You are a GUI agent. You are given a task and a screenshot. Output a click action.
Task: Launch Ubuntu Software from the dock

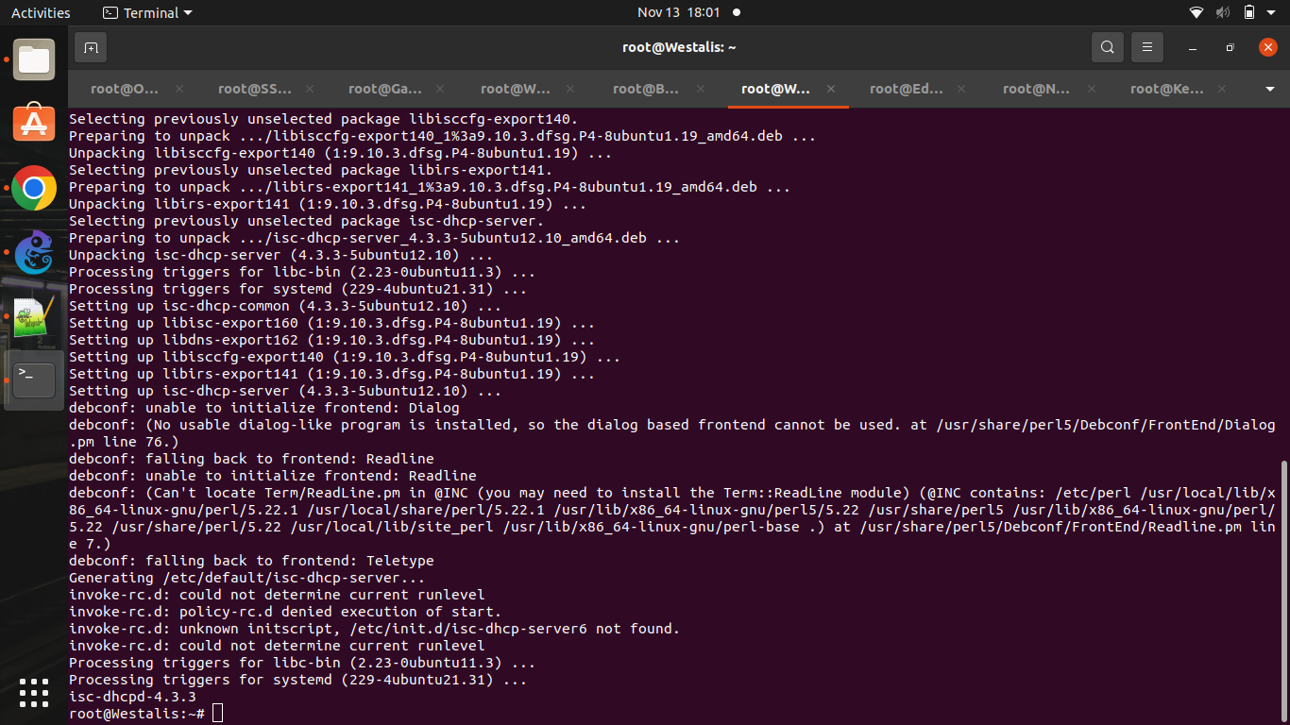click(x=34, y=123)
